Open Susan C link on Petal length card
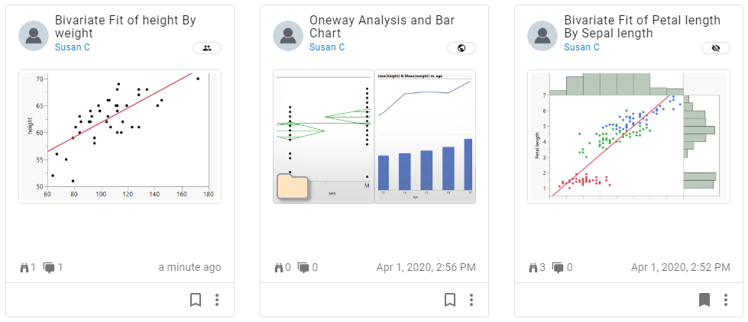Screen dimensions: 748x322 (581, 47)
